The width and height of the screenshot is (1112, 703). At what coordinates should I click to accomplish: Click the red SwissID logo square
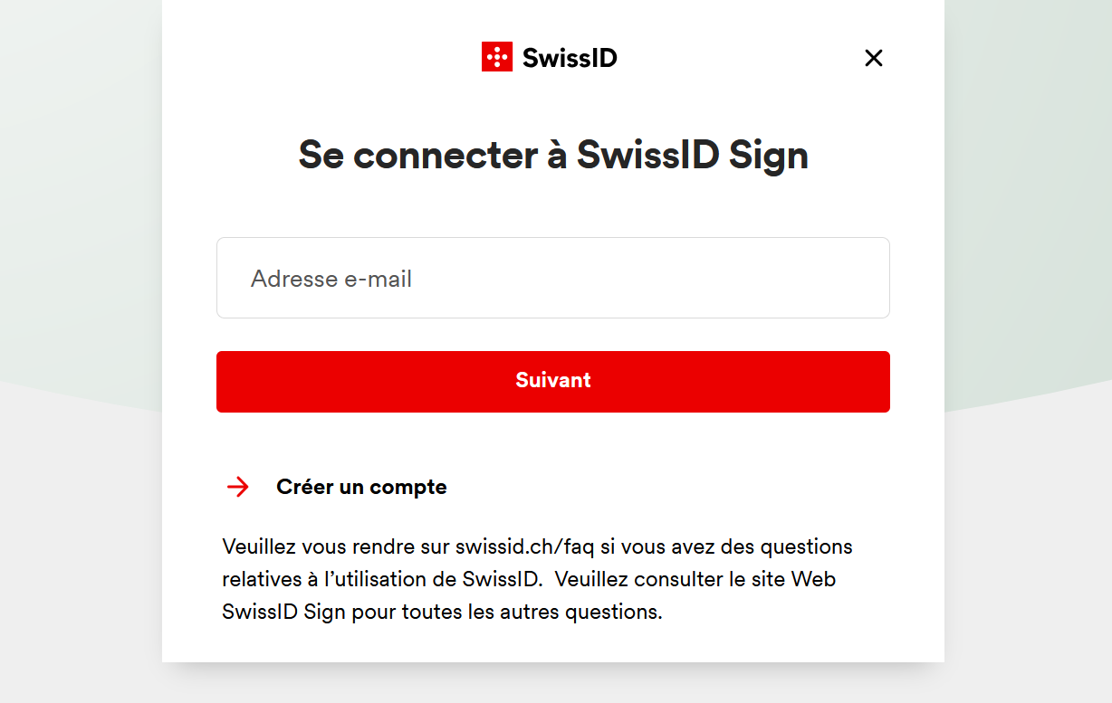[x=497, y=57]
